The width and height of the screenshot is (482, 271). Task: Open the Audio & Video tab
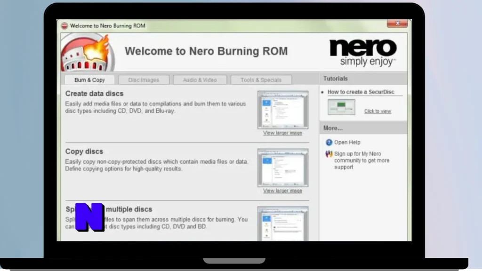(x=200, y=80)
